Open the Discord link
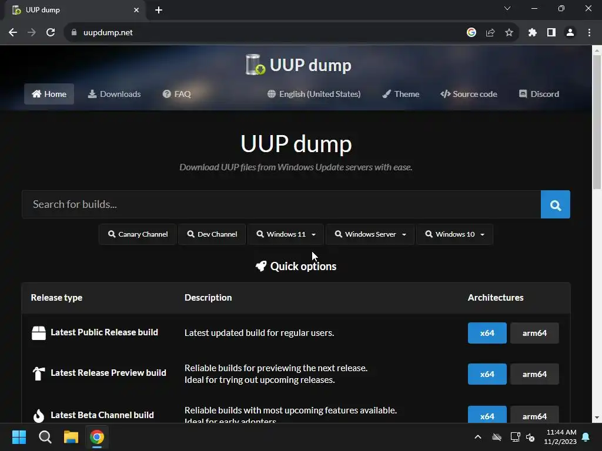Image resolution: width=602 pixels, height=451 pixels. (x=539, y=94)
